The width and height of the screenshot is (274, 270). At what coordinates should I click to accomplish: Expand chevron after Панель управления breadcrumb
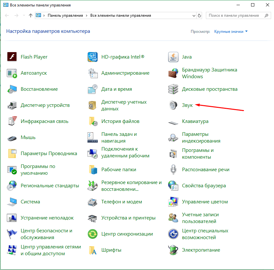click(x=87, y=15)
